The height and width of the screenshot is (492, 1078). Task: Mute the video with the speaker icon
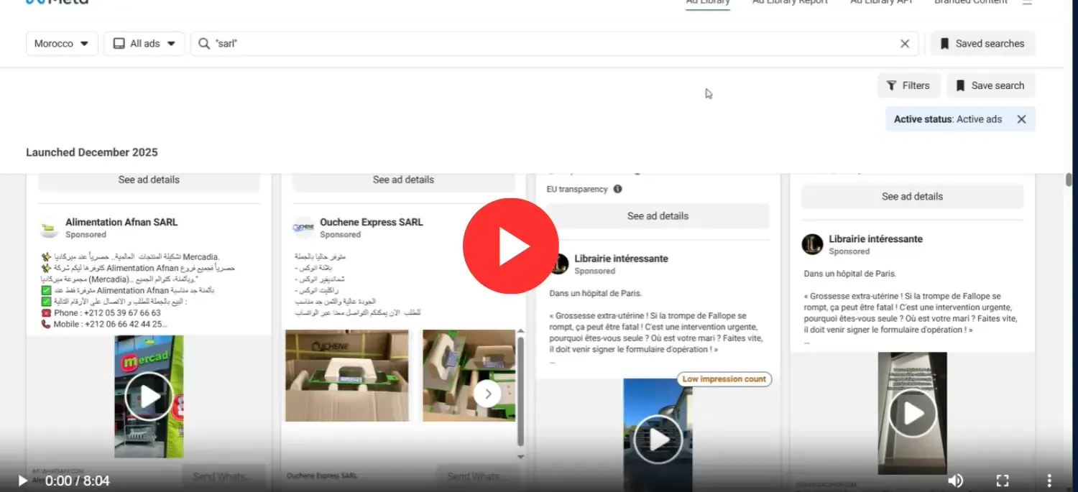click(x=955, y=481)
